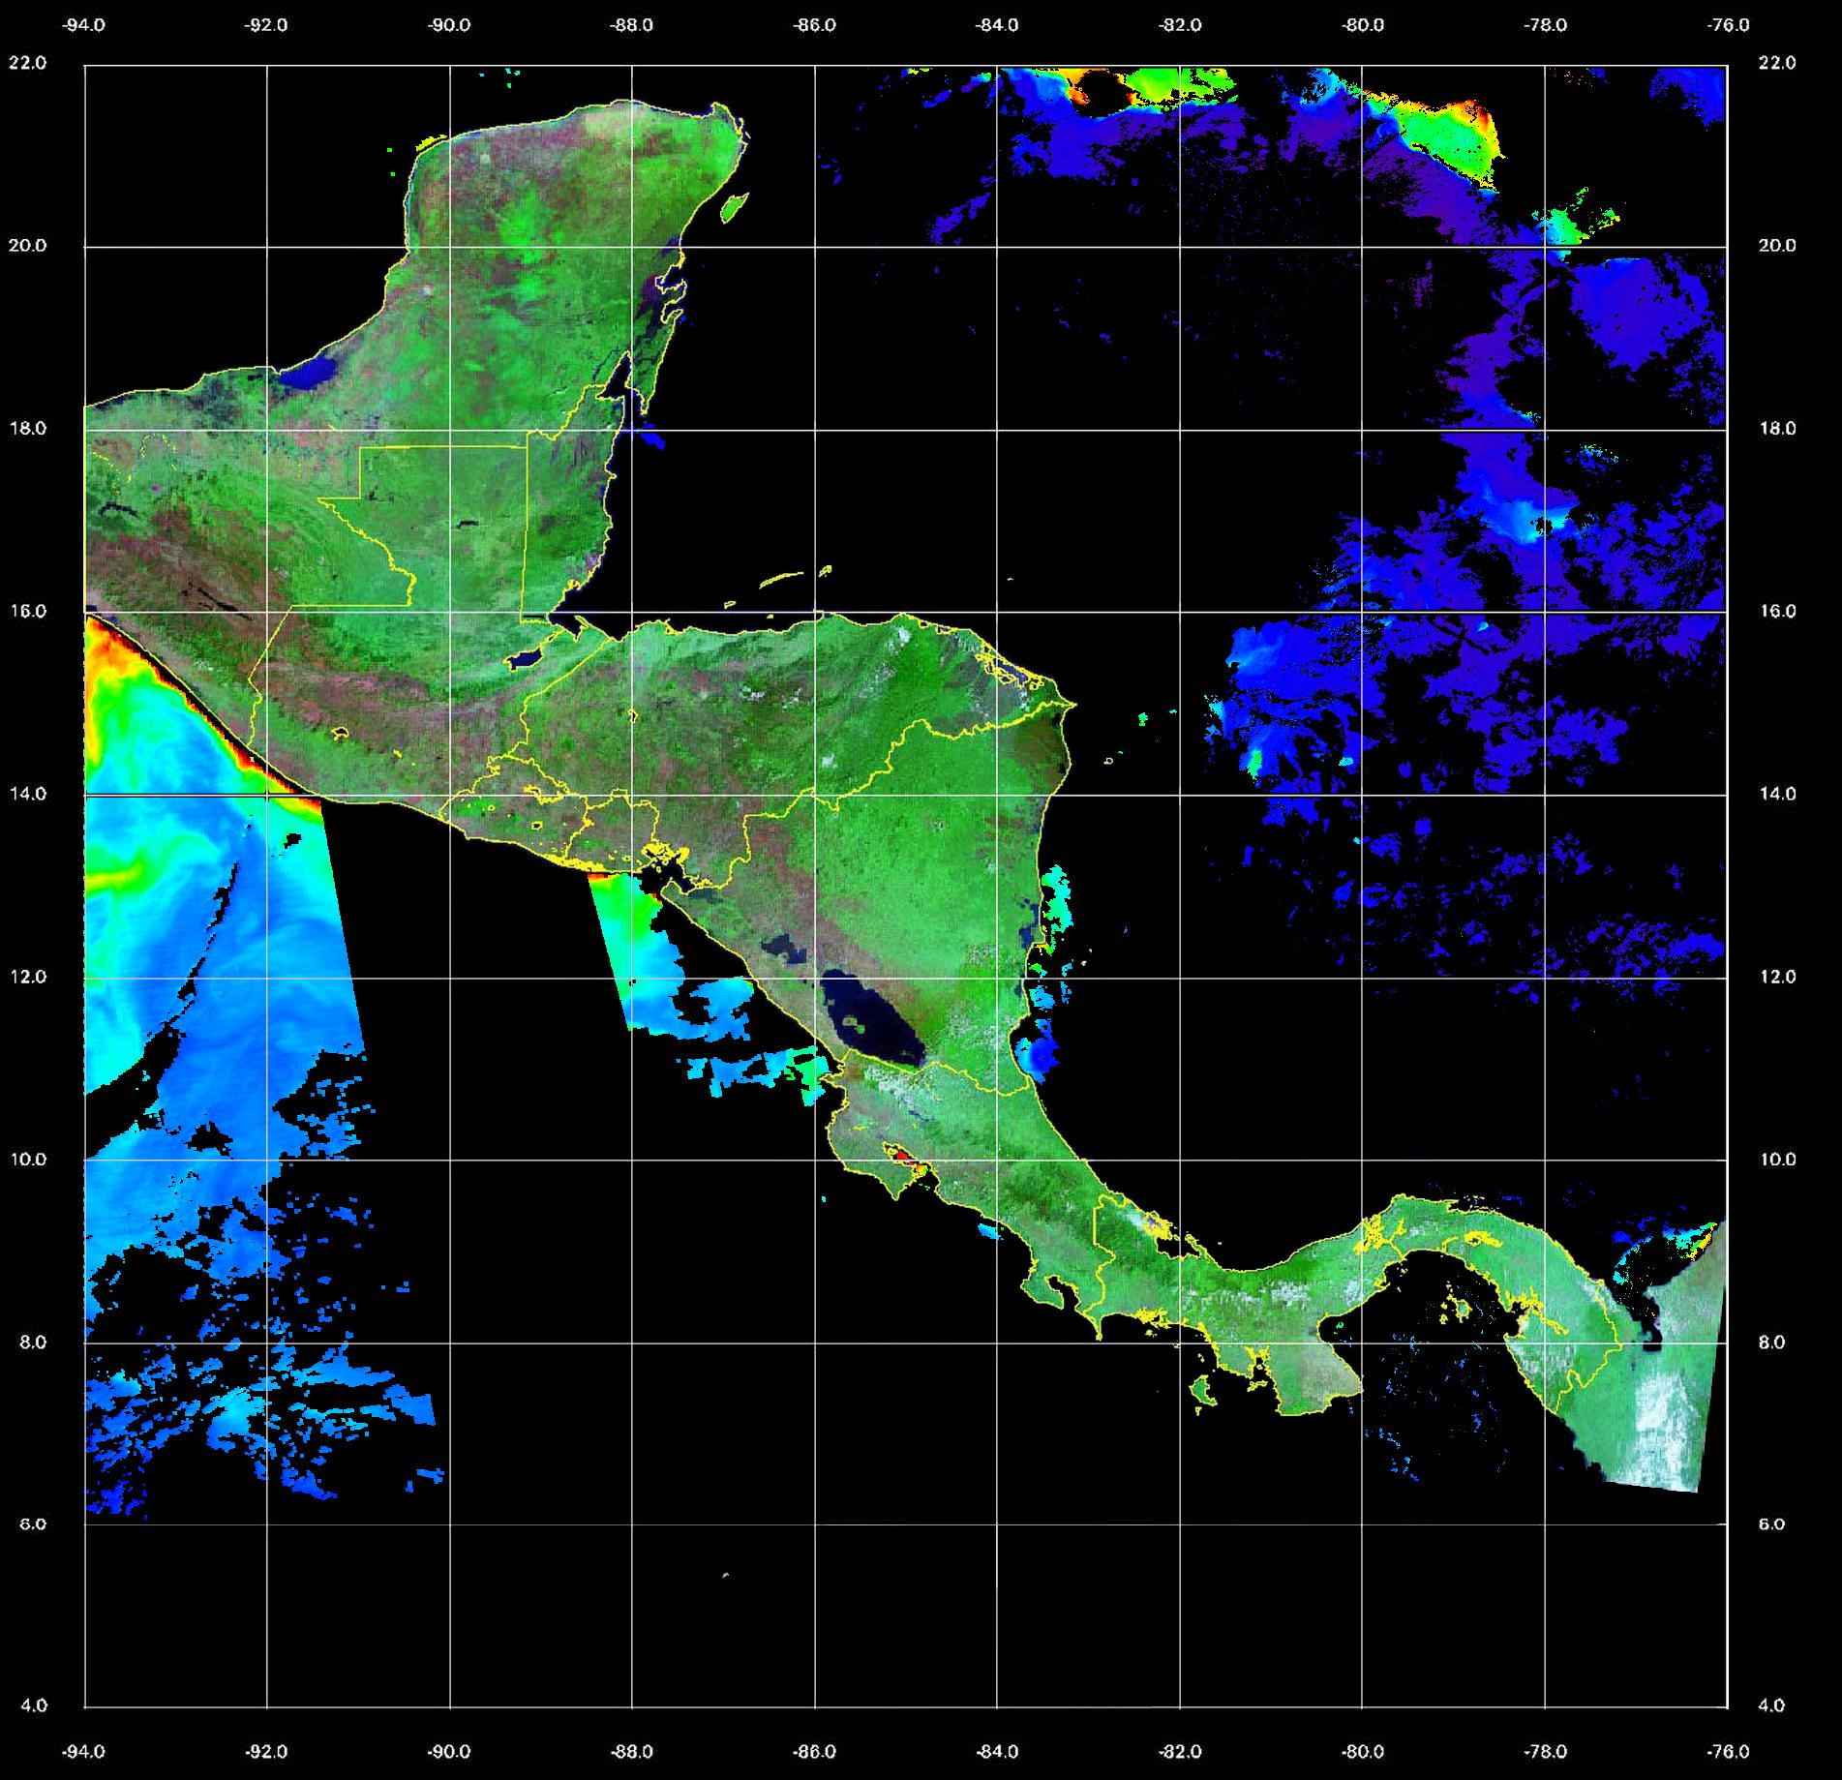Screen dimensions: 1842x1780
Task: Click the dark Lake Izabal in eastern Guatemala
Action: coord(525,659)
